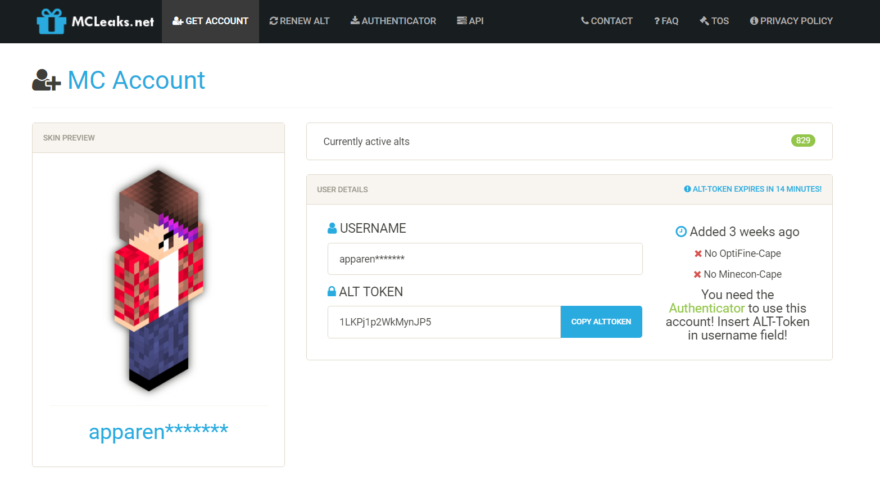Click the add-user icon beside MC Account
Screen dimensions: 880x484
coord(46,80)
